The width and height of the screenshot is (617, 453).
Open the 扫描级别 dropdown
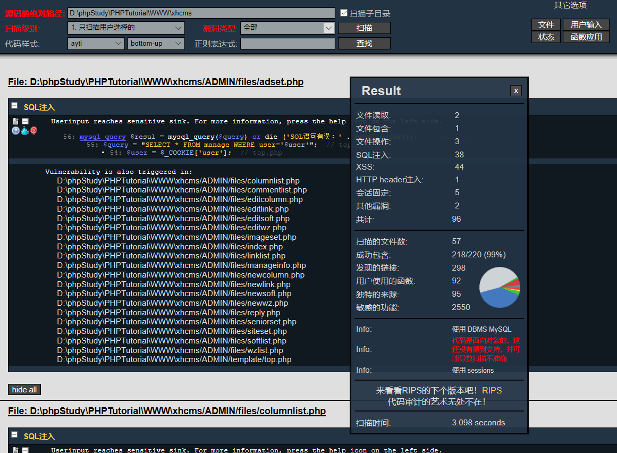(126, 28)
